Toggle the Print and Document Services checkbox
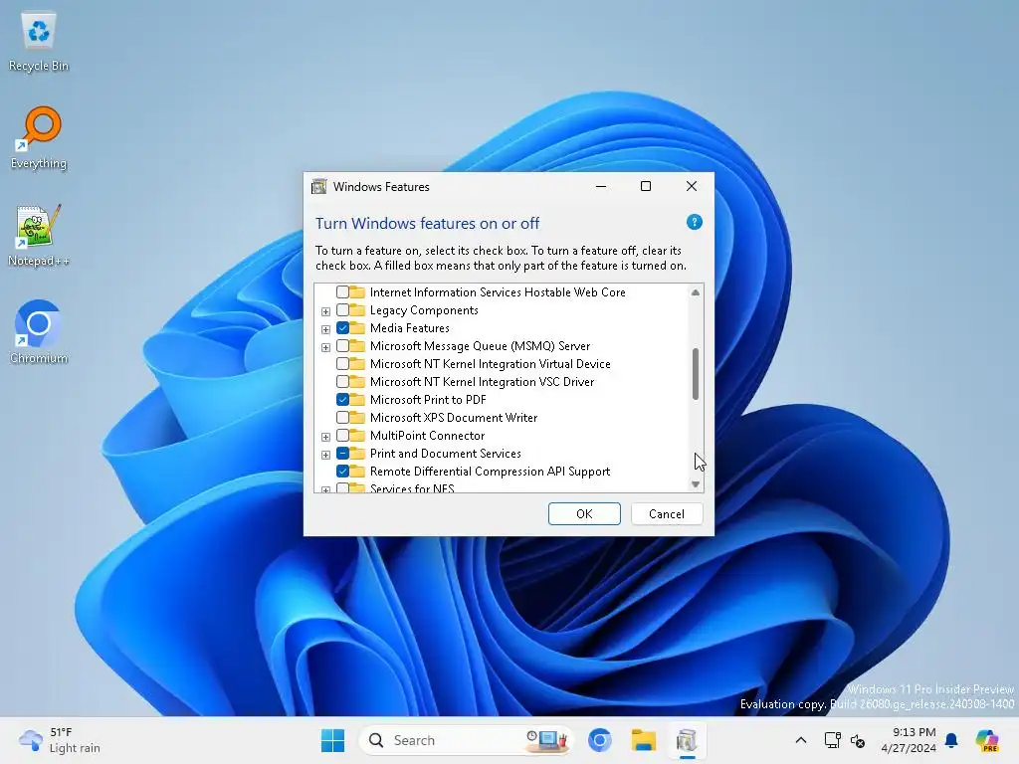This screenshot has width=1019, height=764. coord(342,453)
